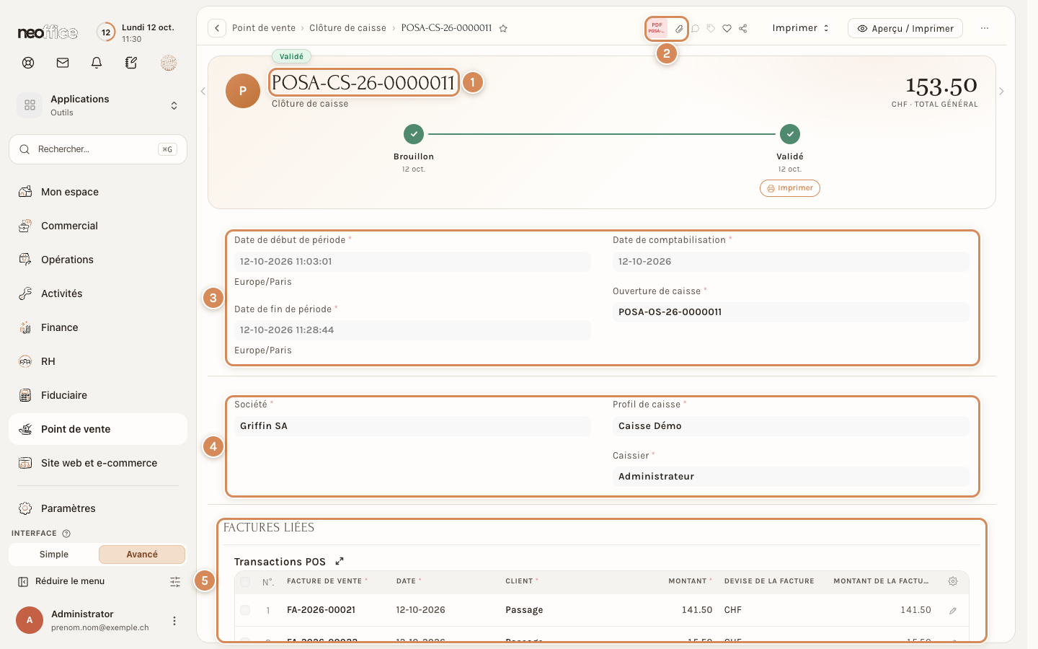
Task: Click the Imprimer button under Validé step
Action: pyautogui.click(x=790, y=188)
